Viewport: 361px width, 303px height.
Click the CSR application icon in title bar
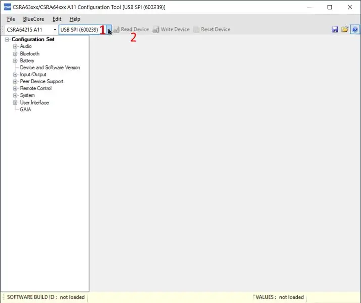(7, 7)
